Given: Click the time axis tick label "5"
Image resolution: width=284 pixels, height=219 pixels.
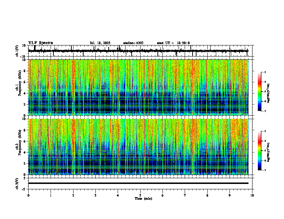Looking at the screenshot, I should click(x=140, y=195).
